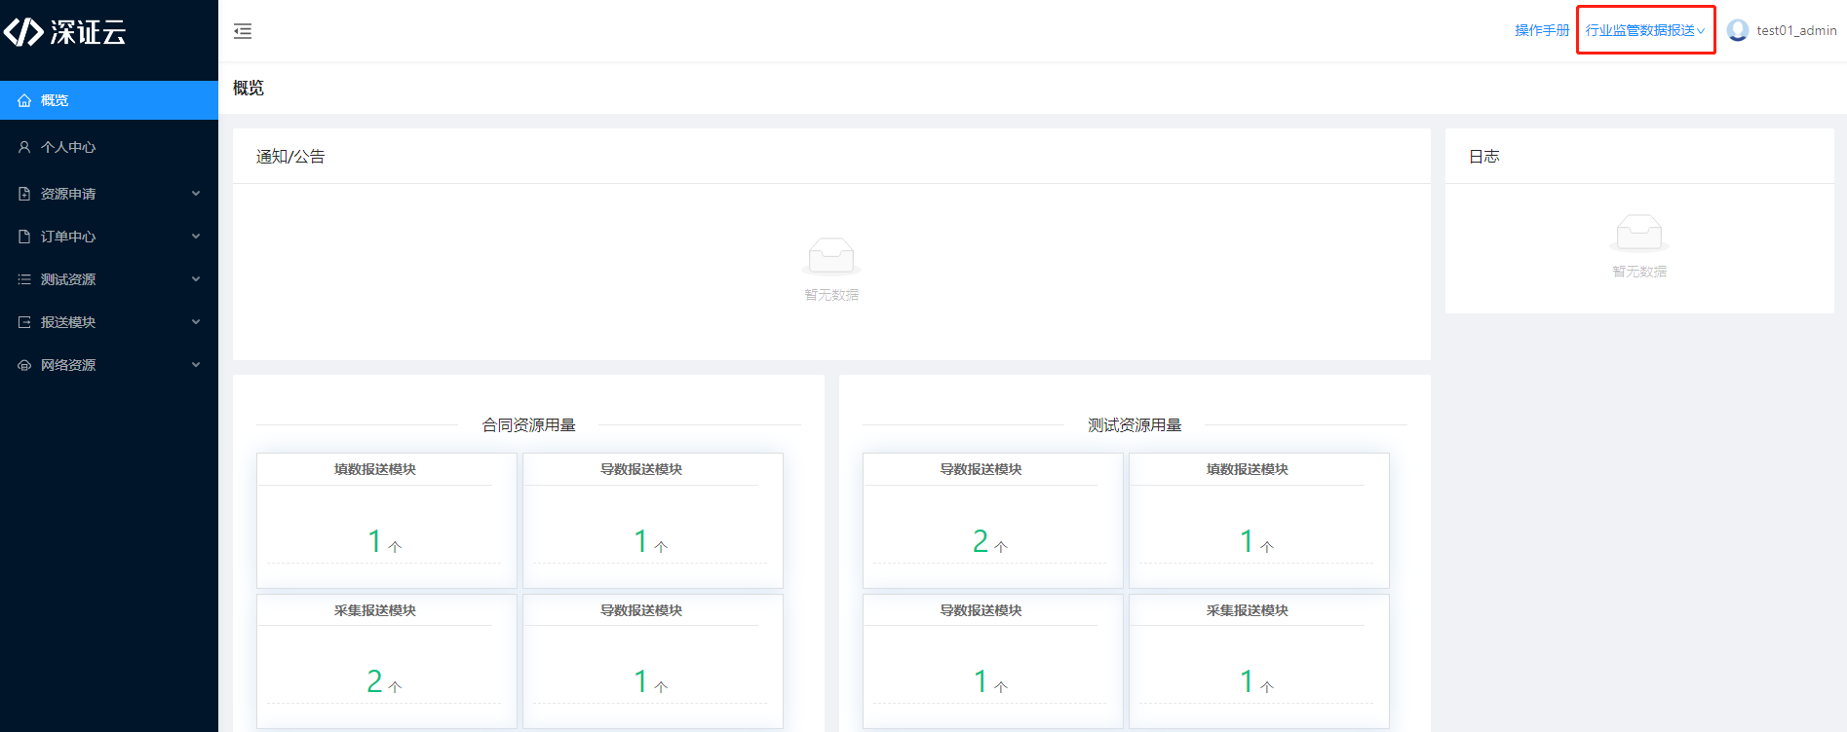This screenshot has width=1847, height=732.
Task: Click the list icon beside 测试资源
Action: [24, 279]
